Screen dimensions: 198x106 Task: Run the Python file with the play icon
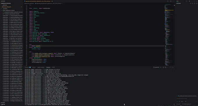167,1
